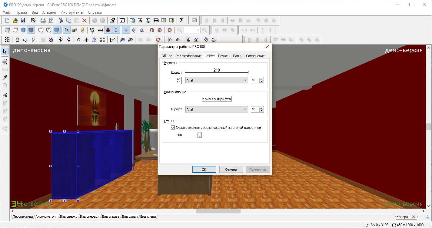Click the Sigma summary icon
The image size is (432, 228).
click(x=182, y=20)
